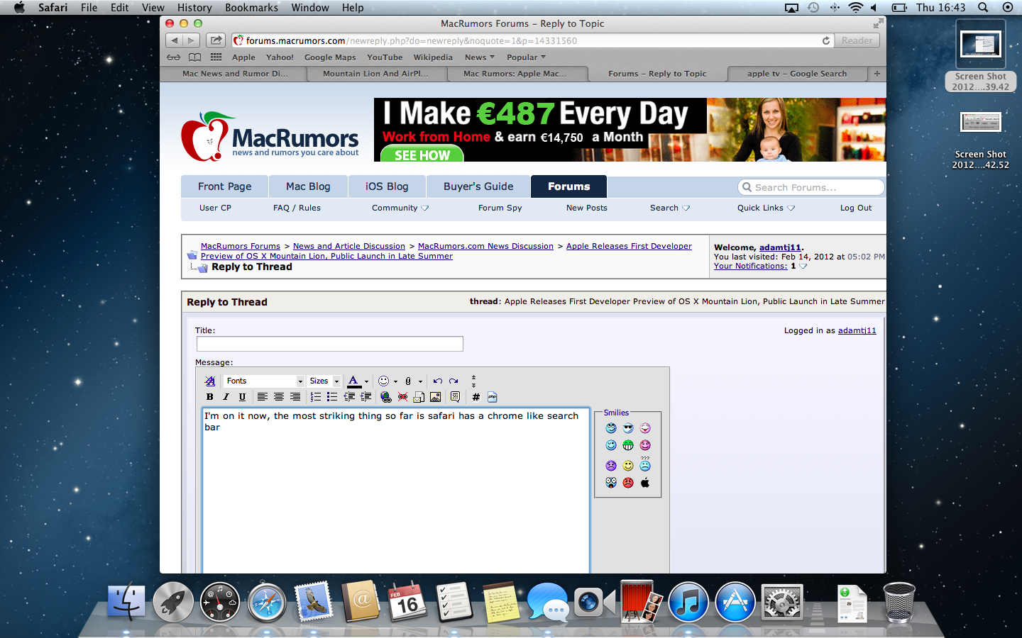This screenshot has height=638, width=1022.
Task: Open the Sizes dropdown
Action: 324,381
